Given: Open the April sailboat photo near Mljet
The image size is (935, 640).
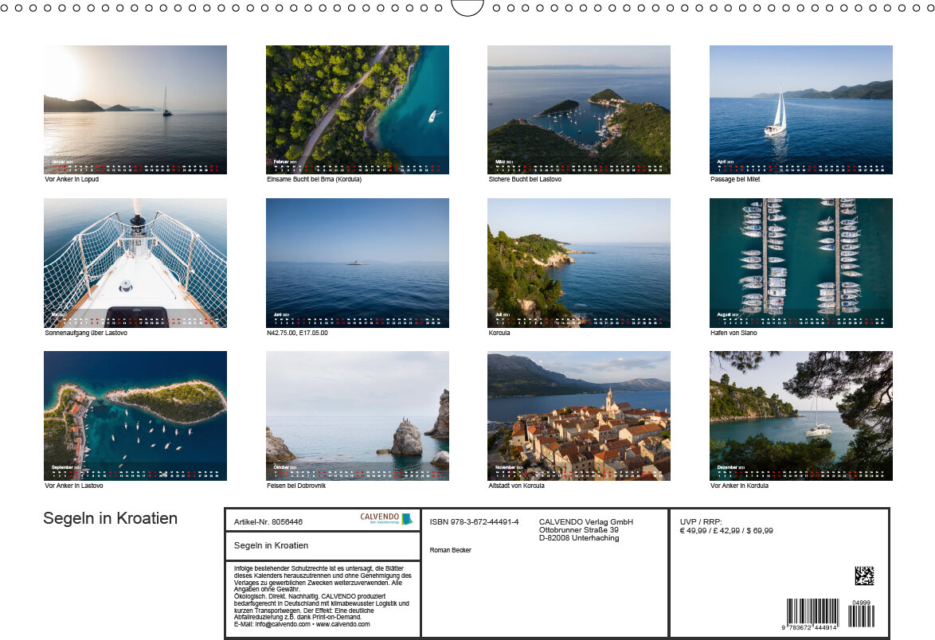Looking at the screenshot, I should (x=801, y=110).
